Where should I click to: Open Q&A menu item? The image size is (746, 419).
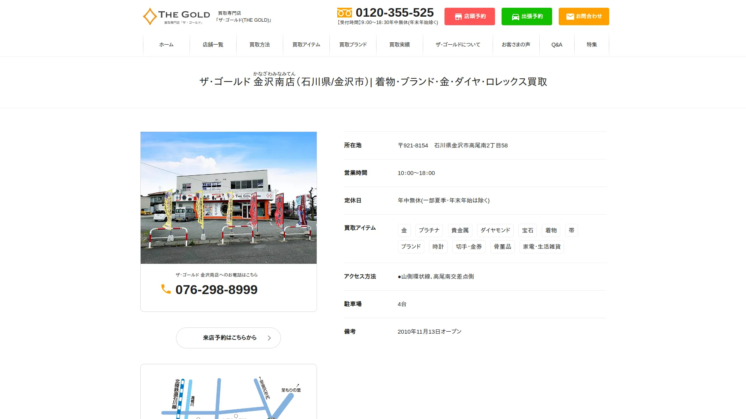pyautogui.click(x=557, y=45)
